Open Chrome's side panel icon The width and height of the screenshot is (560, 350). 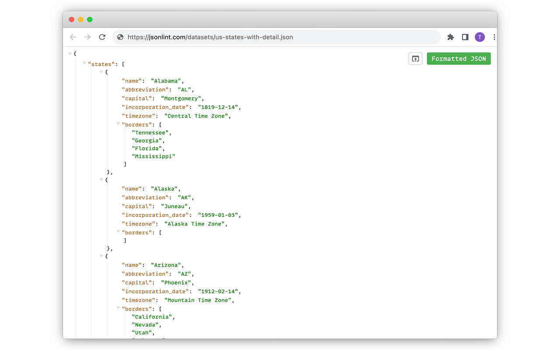click(x=465, y=37)
